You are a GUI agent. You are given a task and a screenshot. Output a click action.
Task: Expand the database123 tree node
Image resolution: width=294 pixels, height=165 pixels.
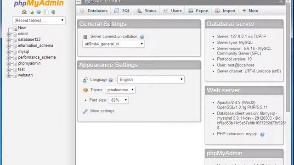point(9,40)
